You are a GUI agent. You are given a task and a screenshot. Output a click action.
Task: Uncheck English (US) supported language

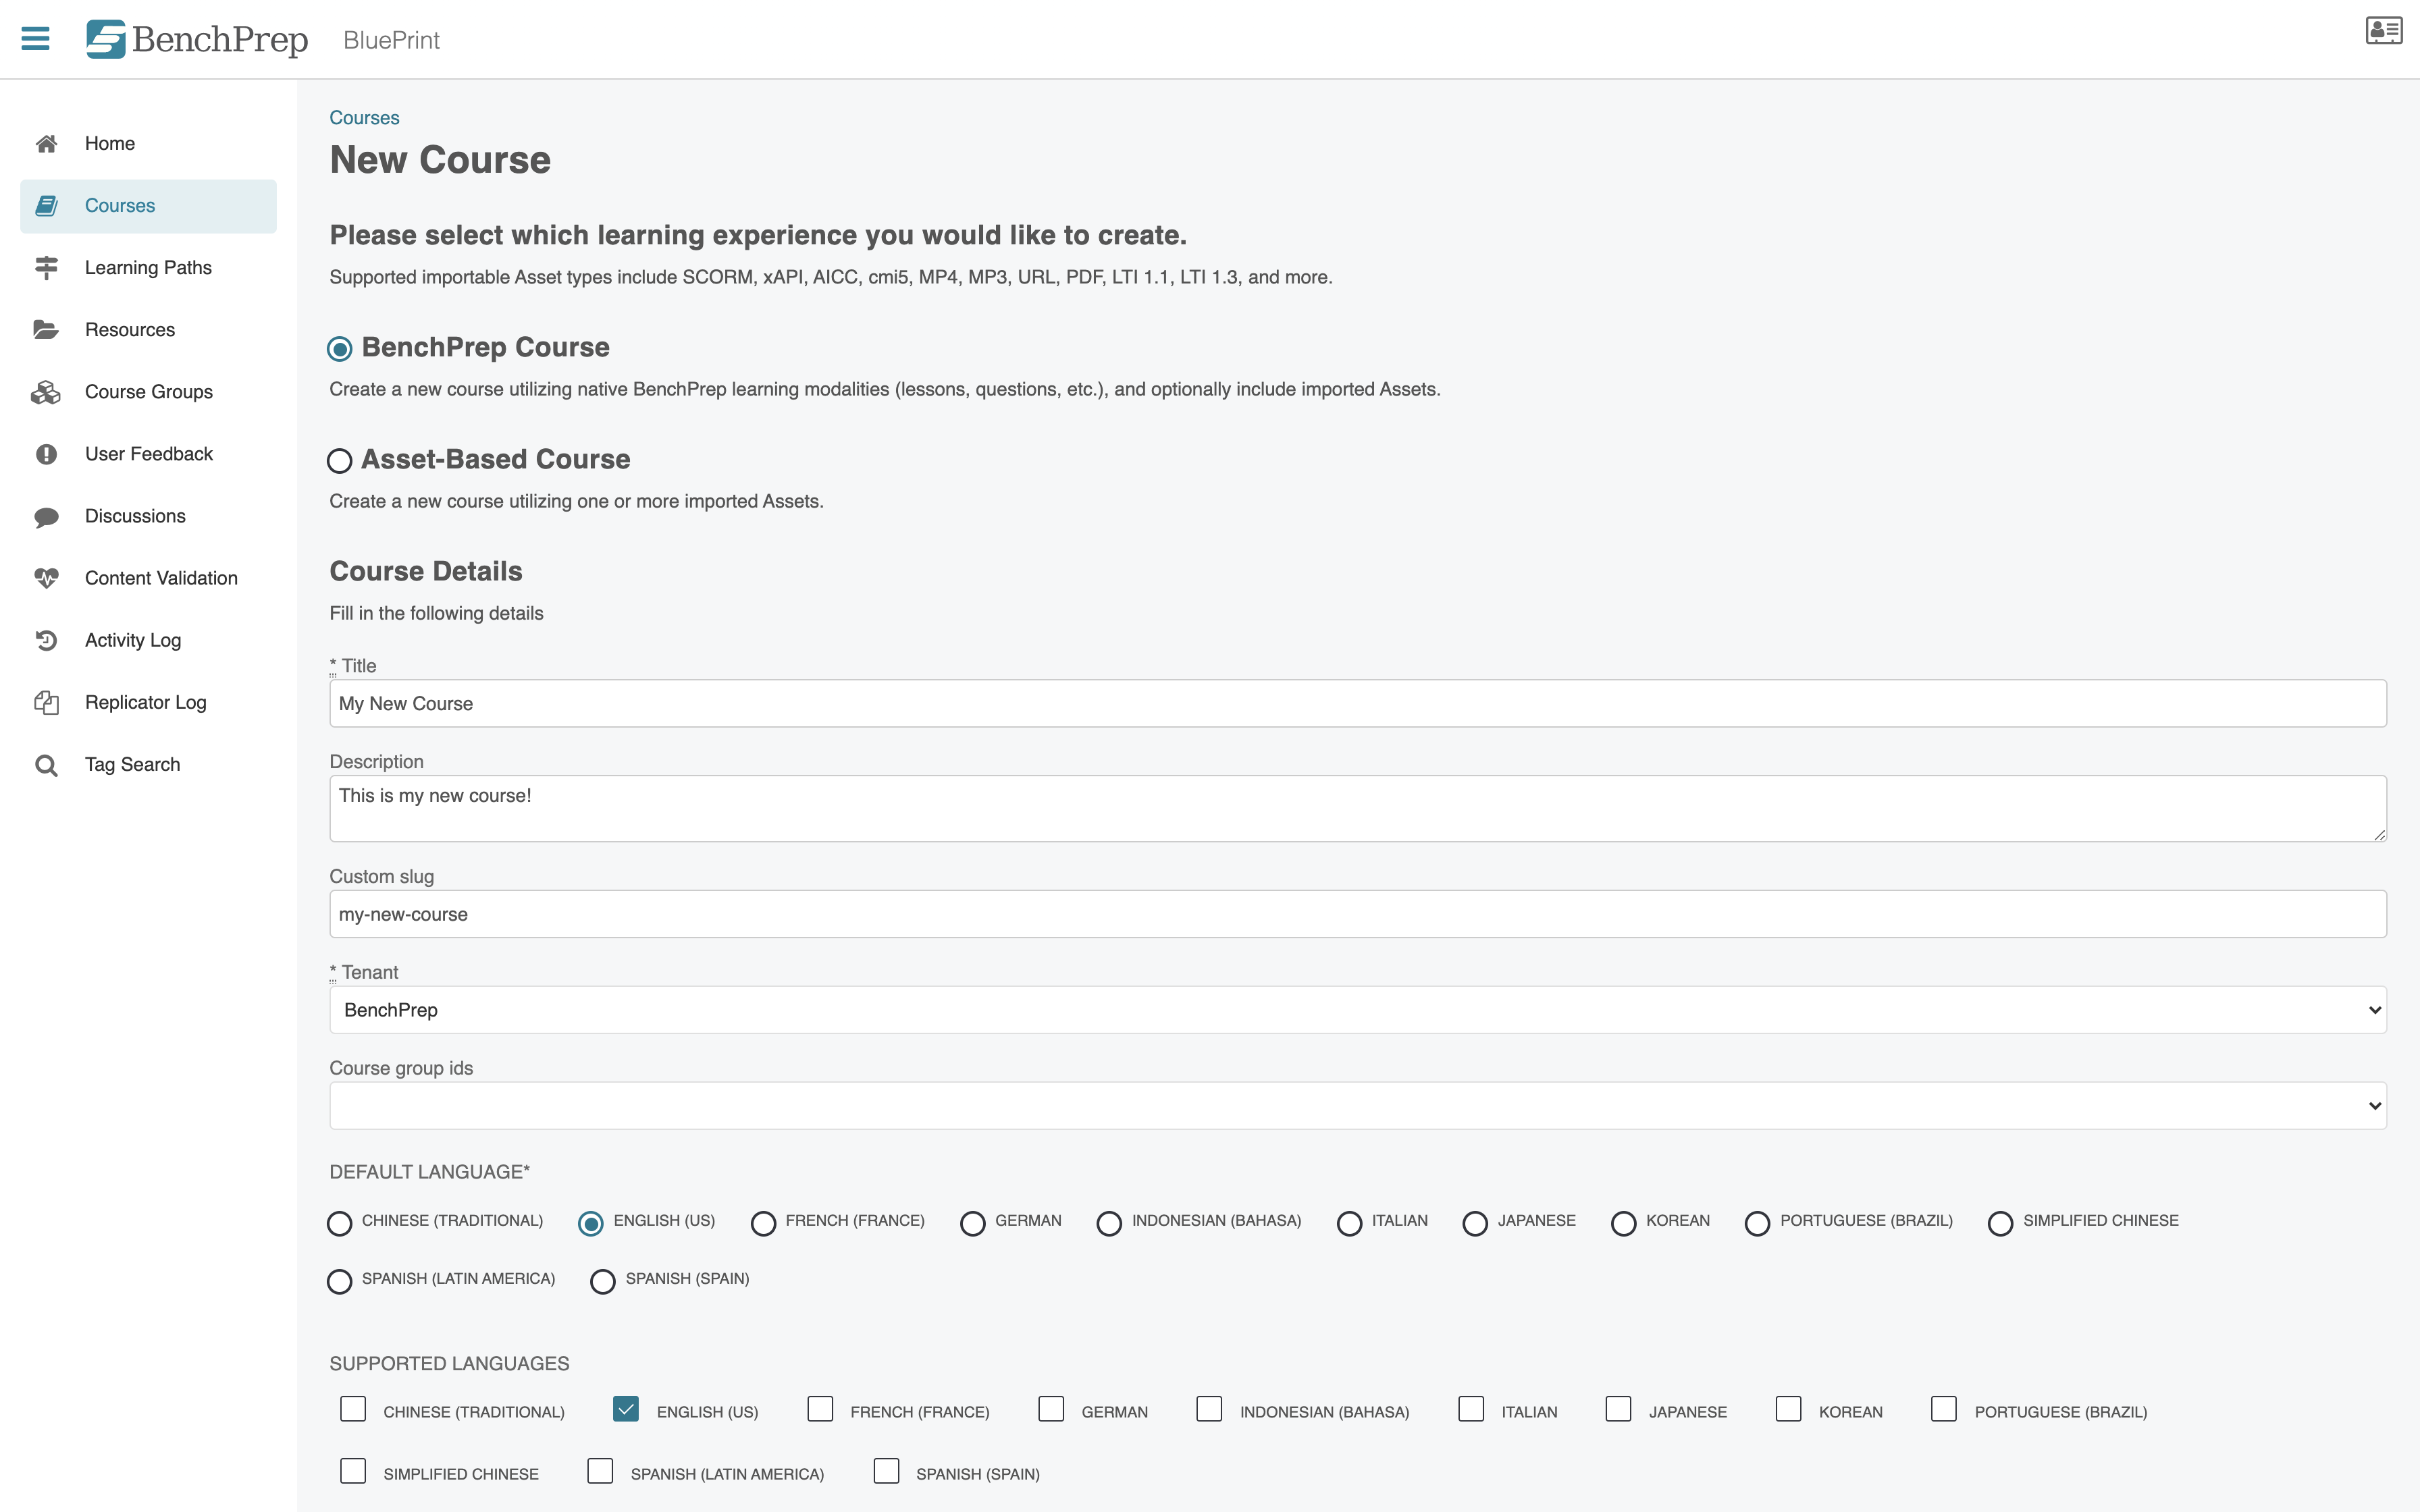click(x=626, y=1409)
